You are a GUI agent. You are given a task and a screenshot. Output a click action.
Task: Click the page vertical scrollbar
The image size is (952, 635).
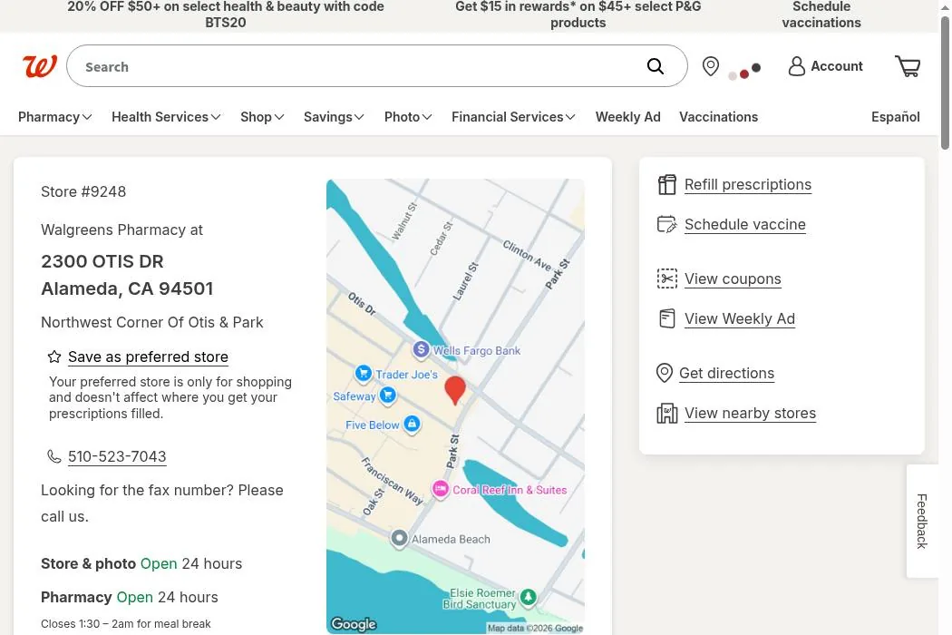click(x=945, y=83)
